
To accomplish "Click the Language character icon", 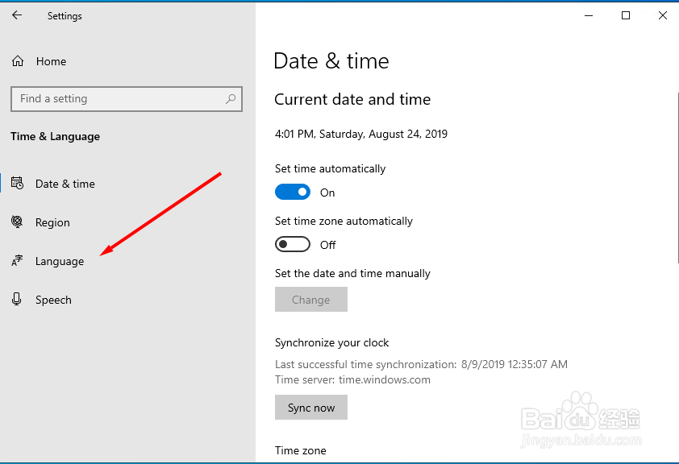I will (x=17, y=261).
